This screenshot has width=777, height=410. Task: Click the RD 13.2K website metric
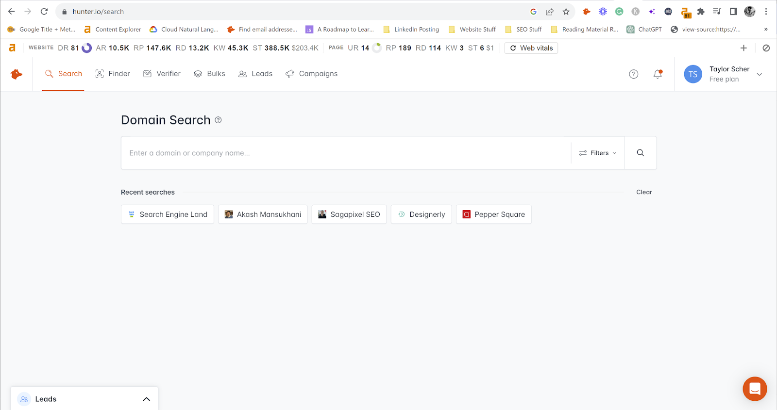point(192,48)
